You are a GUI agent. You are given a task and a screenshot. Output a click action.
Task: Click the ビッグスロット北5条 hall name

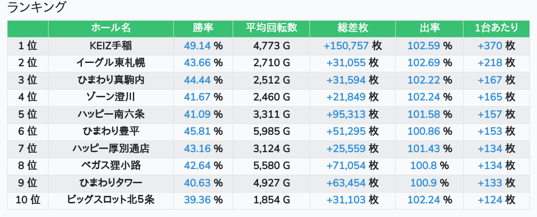[111, 200]
